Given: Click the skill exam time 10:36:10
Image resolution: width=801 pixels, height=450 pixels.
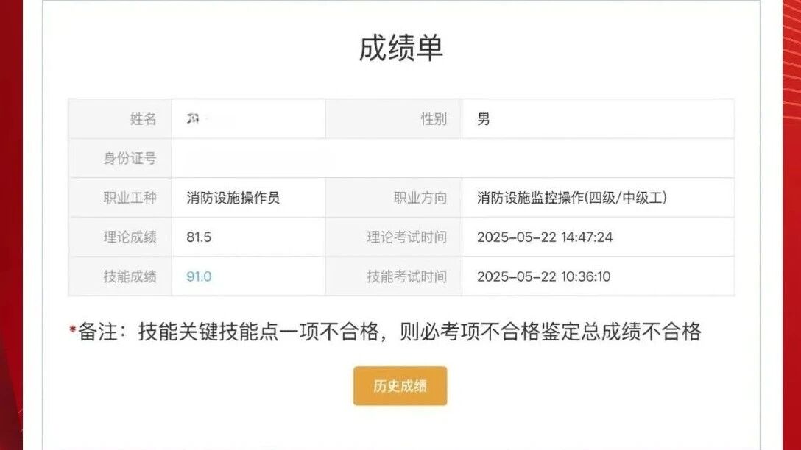Looking at the screenshot, I should 543,276.
